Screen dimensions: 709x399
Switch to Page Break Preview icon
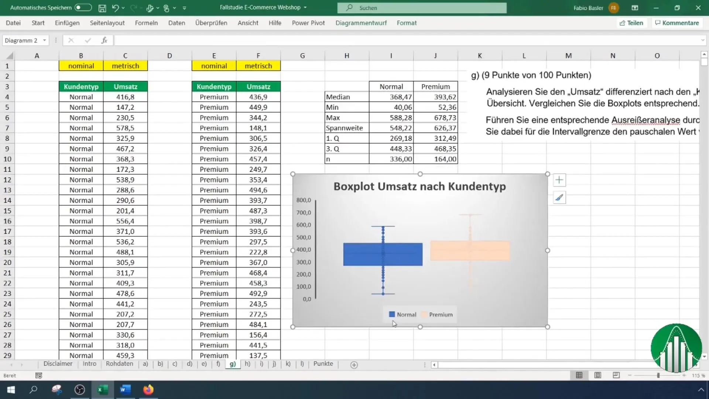616,375
